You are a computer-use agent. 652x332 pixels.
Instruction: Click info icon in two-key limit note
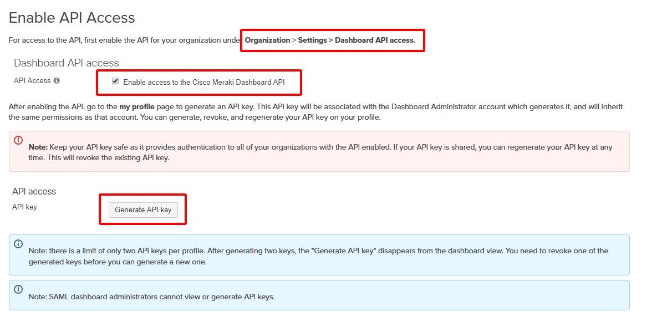[18, 244]
